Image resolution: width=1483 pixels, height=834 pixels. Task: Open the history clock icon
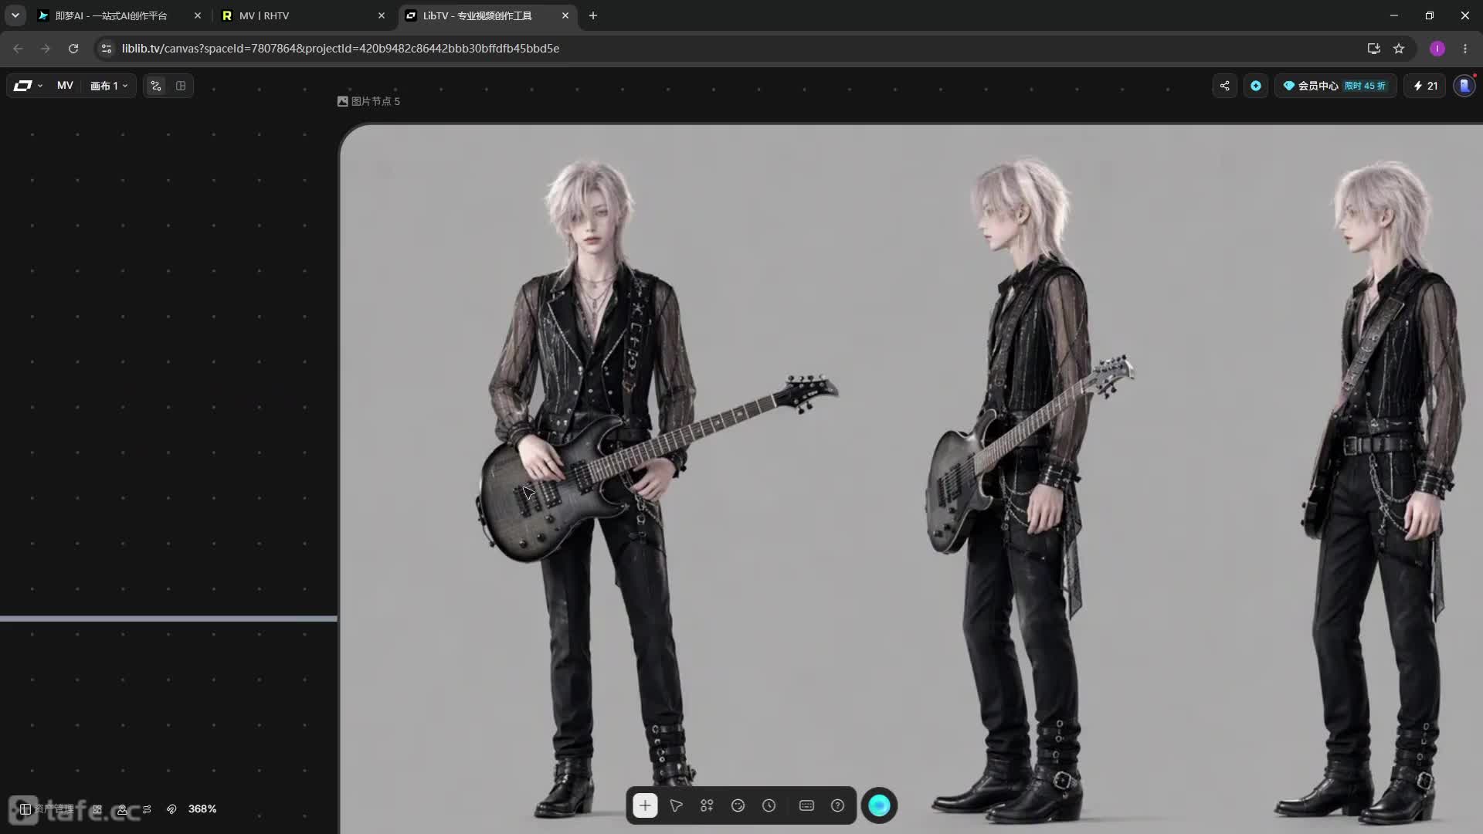point(769,805)
